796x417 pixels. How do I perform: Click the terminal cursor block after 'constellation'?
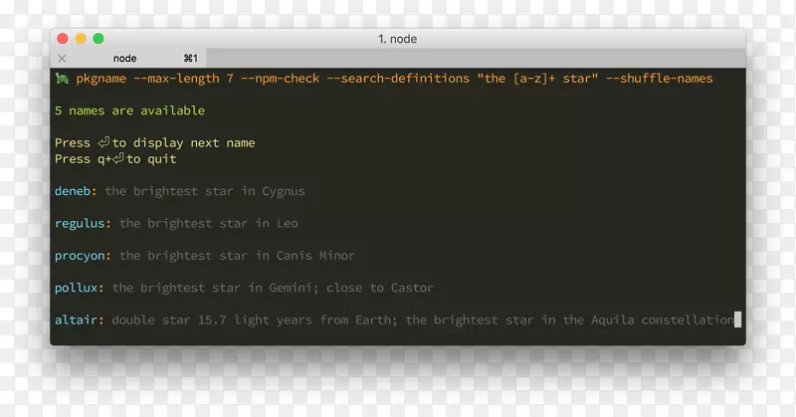[x=738, y=319]
